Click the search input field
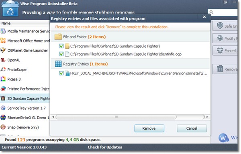Image resolution: width=241 pixels, height=154 pixels. pos(223,12)
